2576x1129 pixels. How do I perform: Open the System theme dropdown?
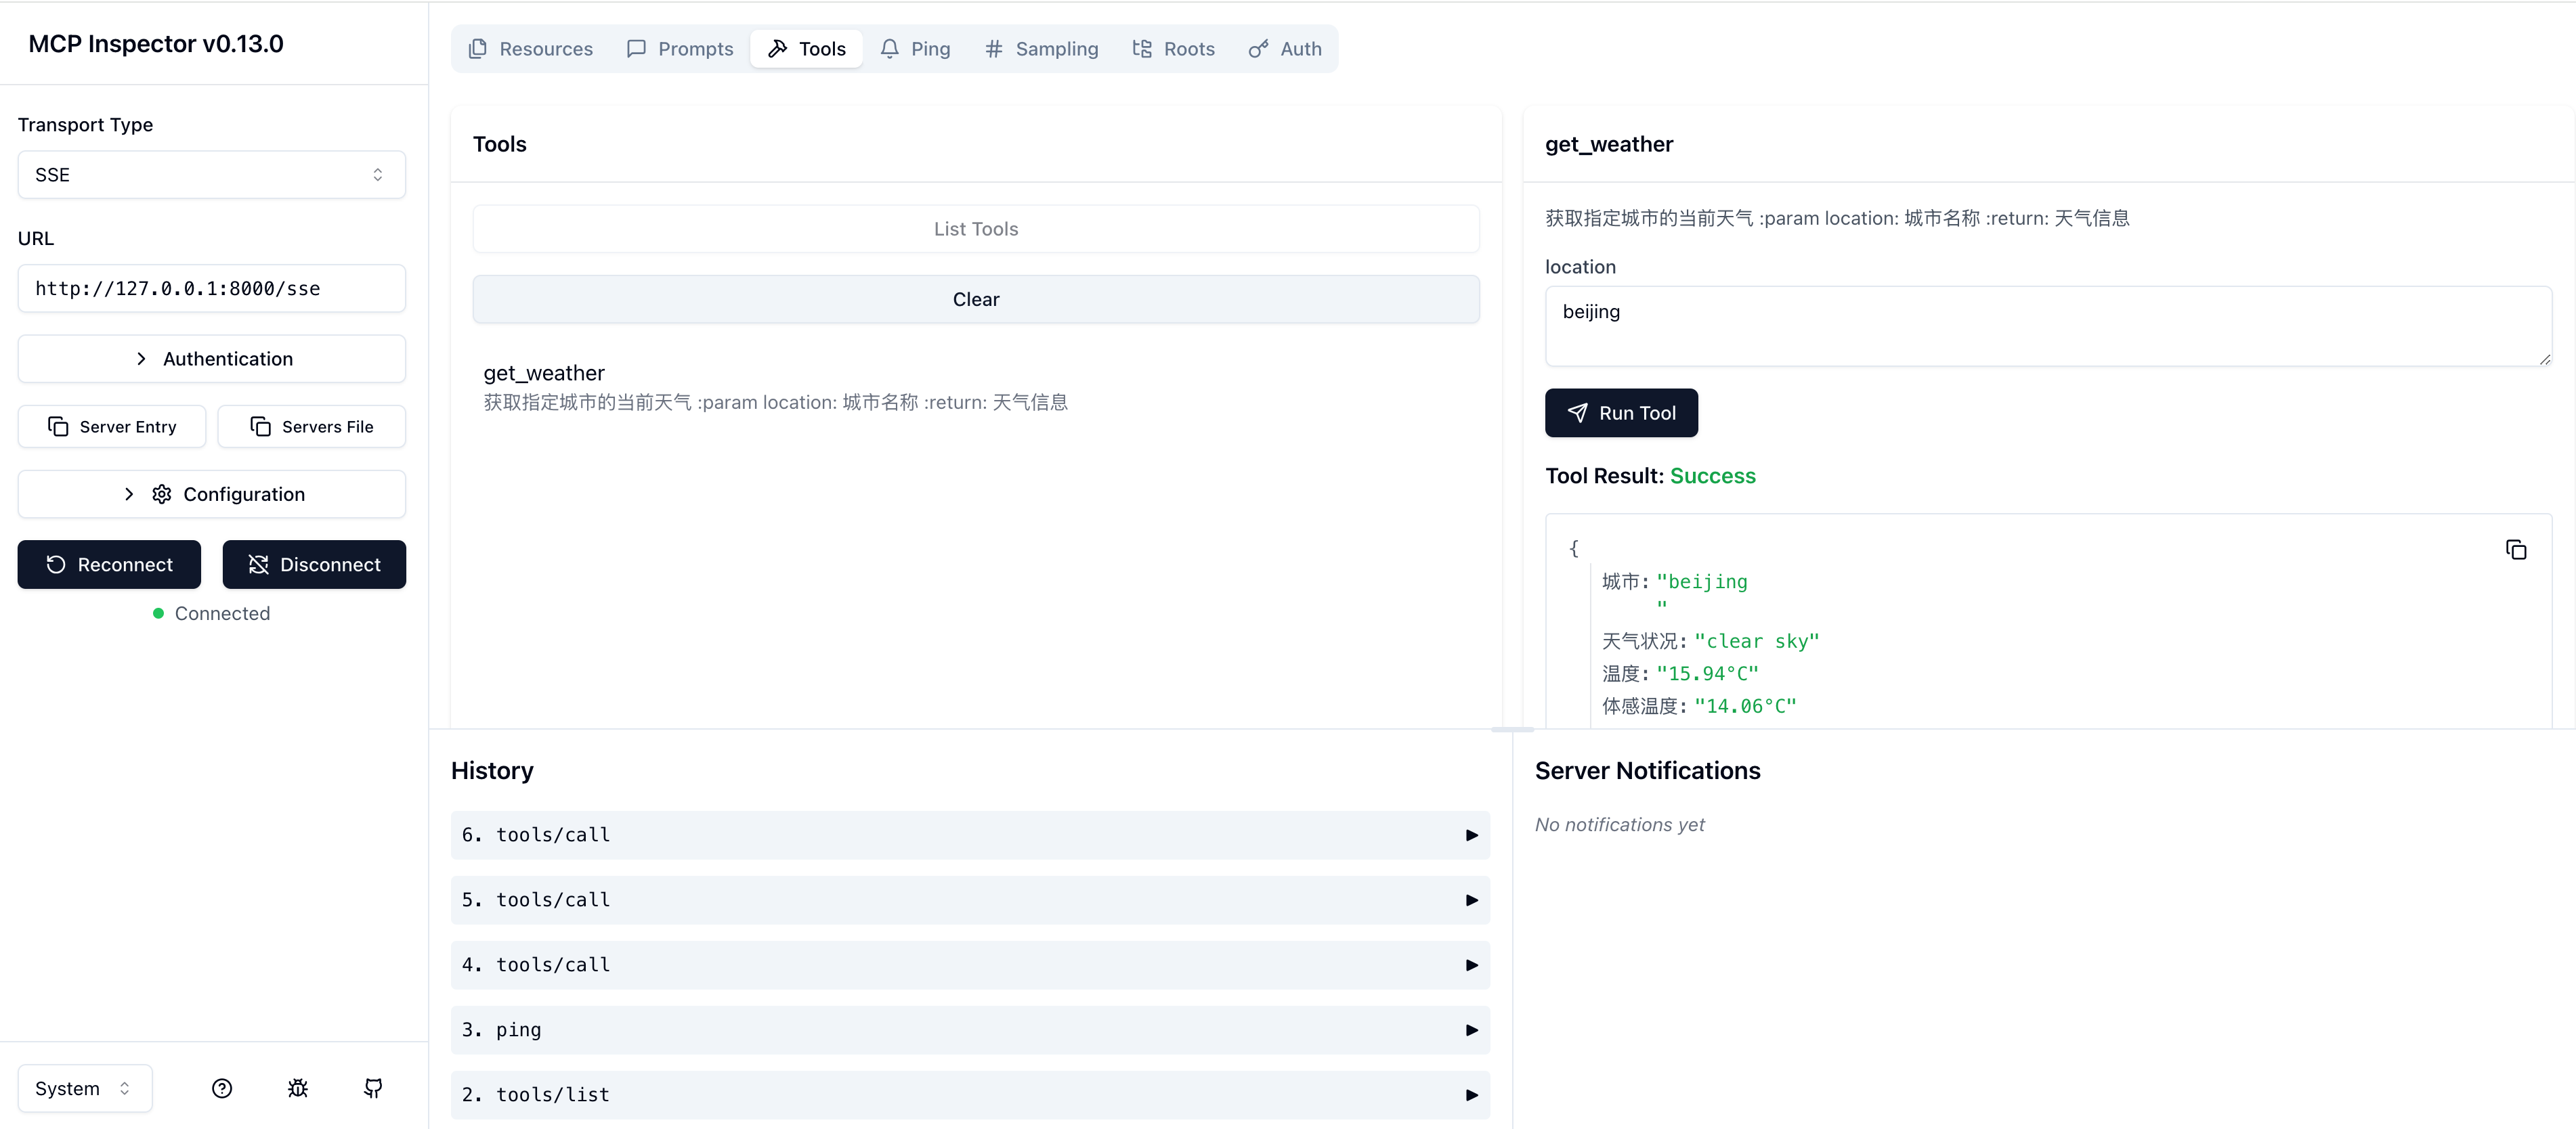point(84,1088)
